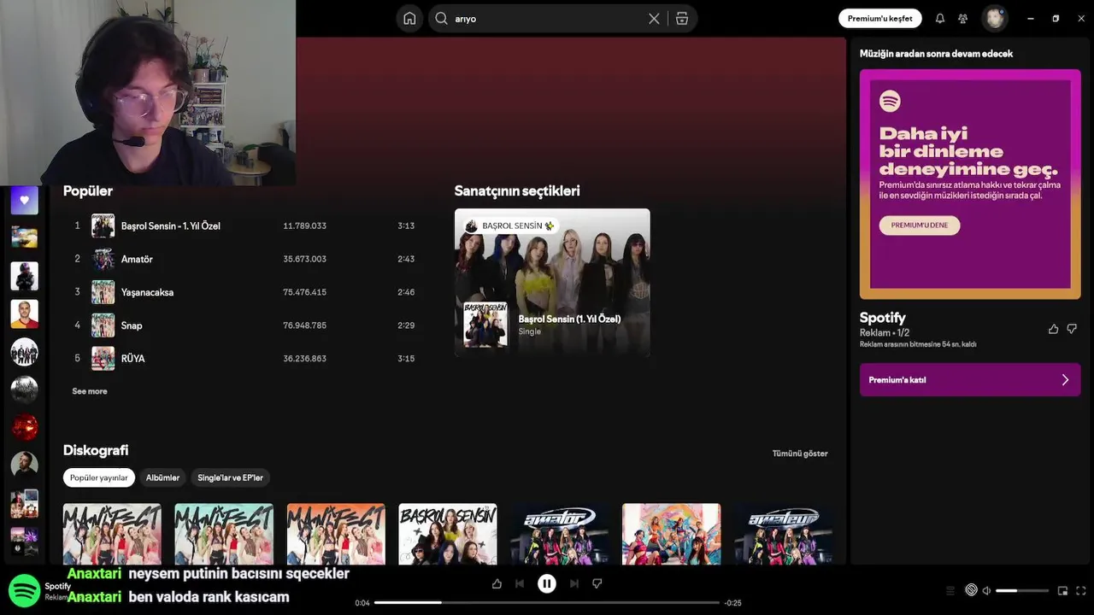The height and width of the screenshot is (615, 1094).
Task: Click the remaining time '-0:25' label
Action: point(732,603)
